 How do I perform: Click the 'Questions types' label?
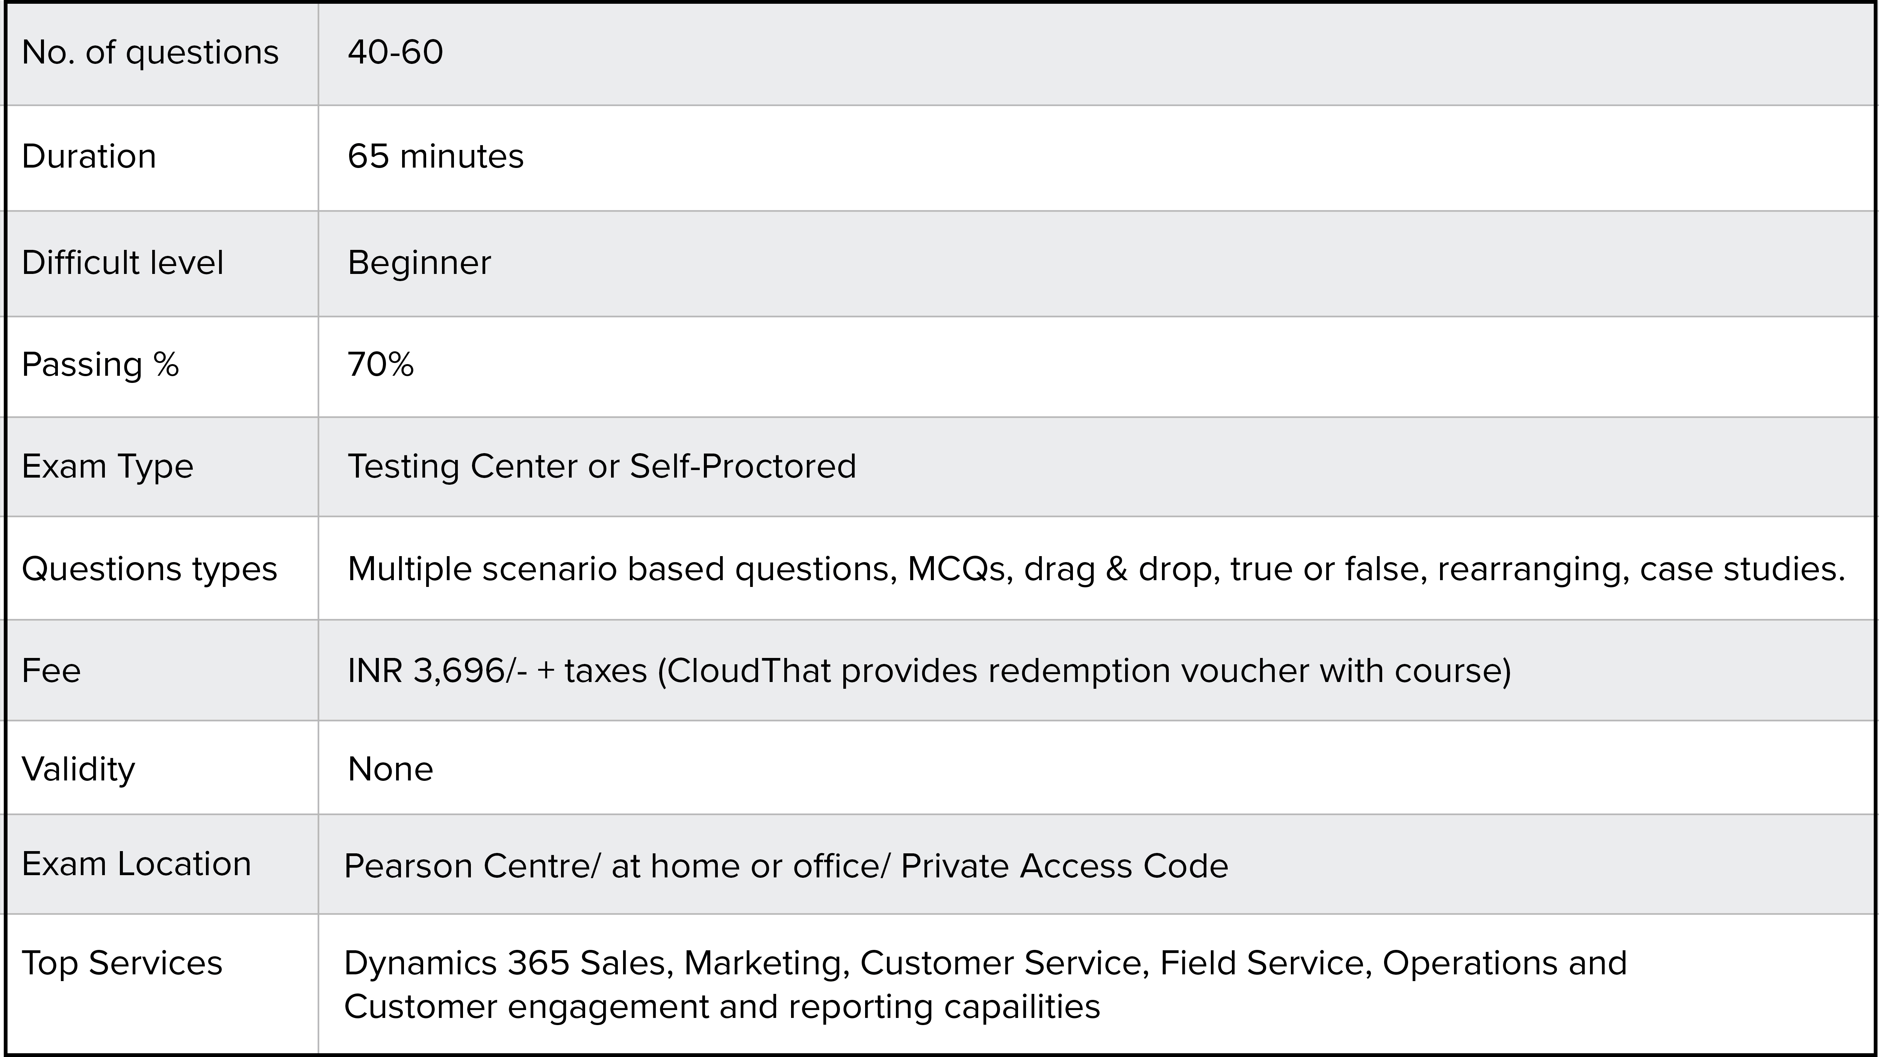point(150,569)
